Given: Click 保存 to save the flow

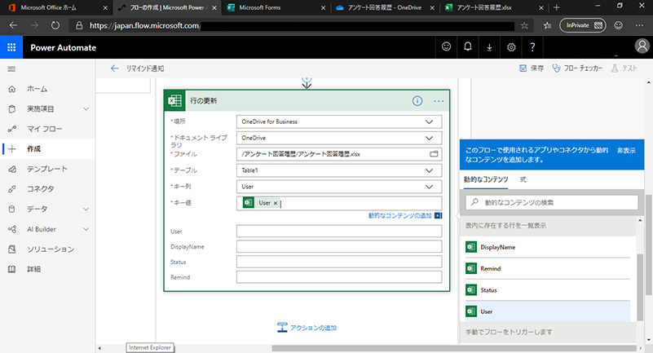Looking at the screenshot, I should [x=532, y=68].
